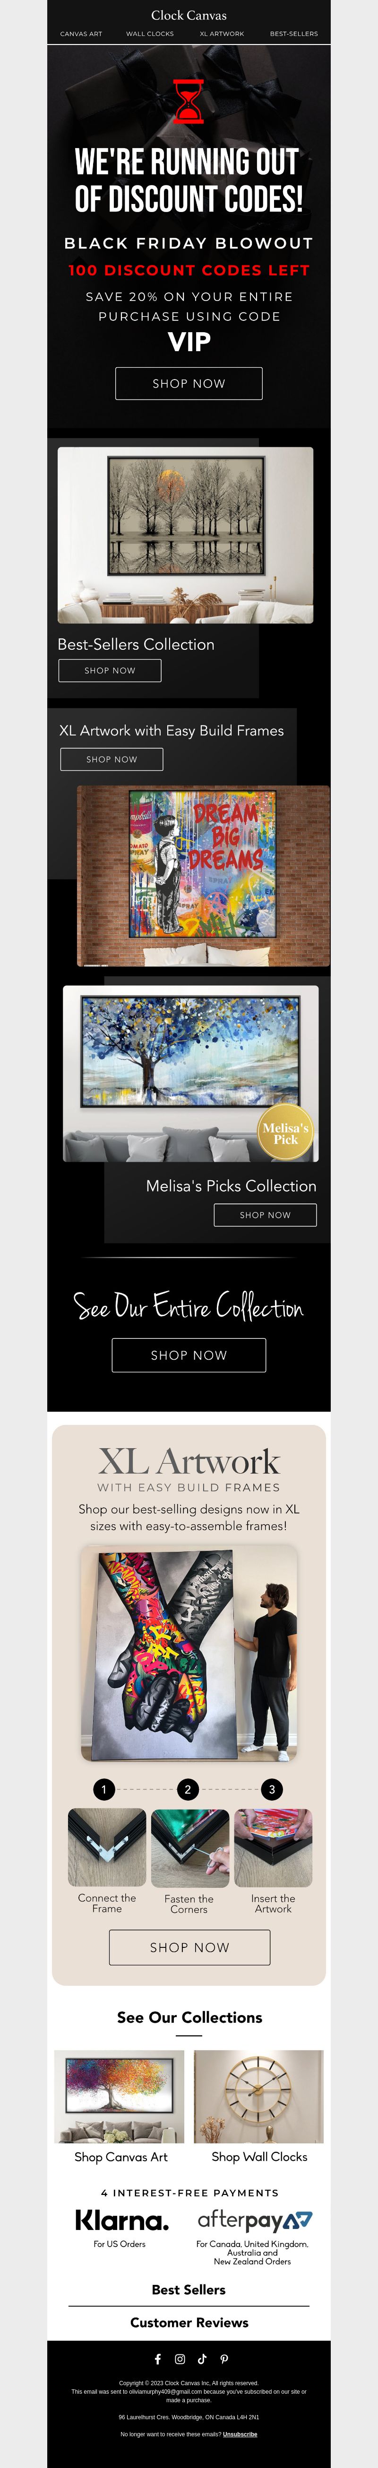Select the Shop Wall Clocks thumbnail
Viewport: 378px width, 2468px height.
pyautogui.click(x=259, y=2096)
